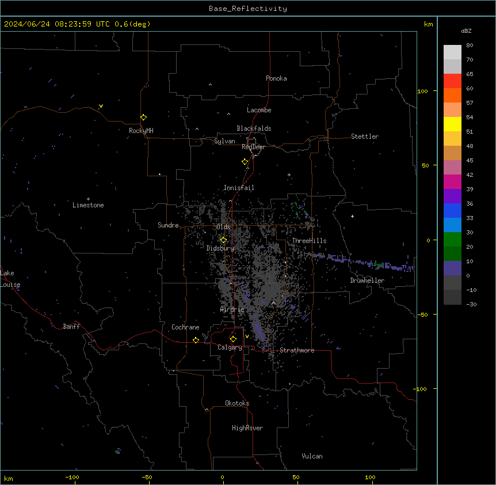This screenshot has width=496, height=485.
Task: Click the Lacombe town label
Action: pyautogui.click(x=259, y=110)
